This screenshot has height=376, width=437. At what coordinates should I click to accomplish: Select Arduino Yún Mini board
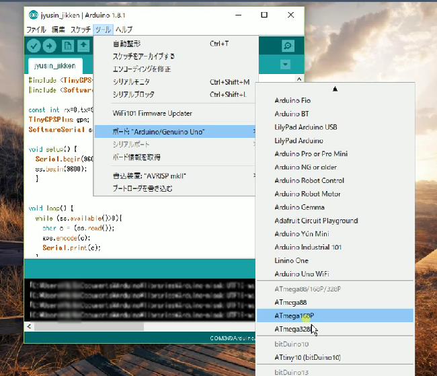(335, 234)
